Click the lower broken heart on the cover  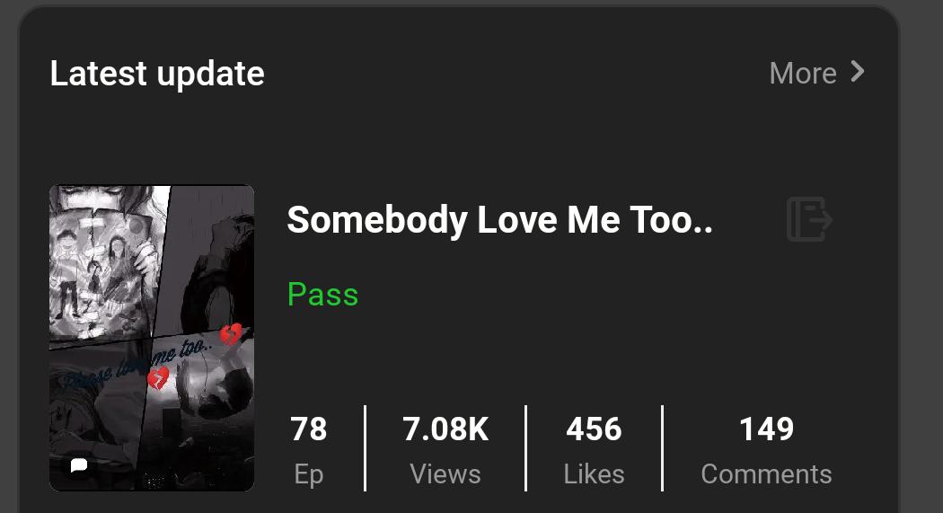(x=158, y=378)
